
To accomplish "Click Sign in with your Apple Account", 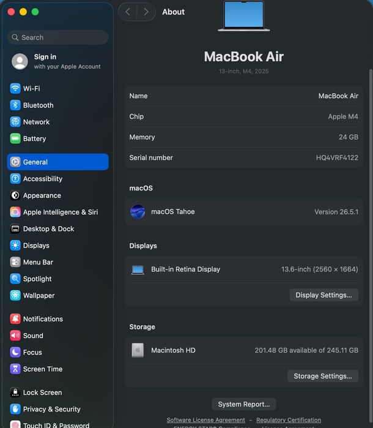I will point(57,62).
